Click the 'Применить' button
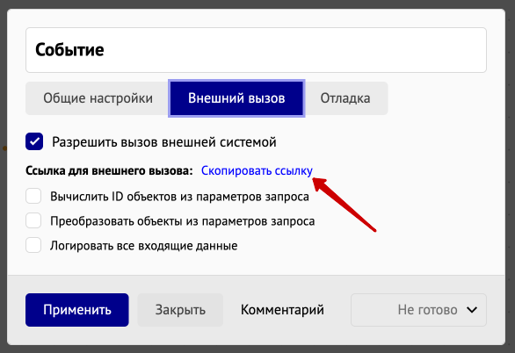This screenshot has width=515, height=353. [77, 310]
